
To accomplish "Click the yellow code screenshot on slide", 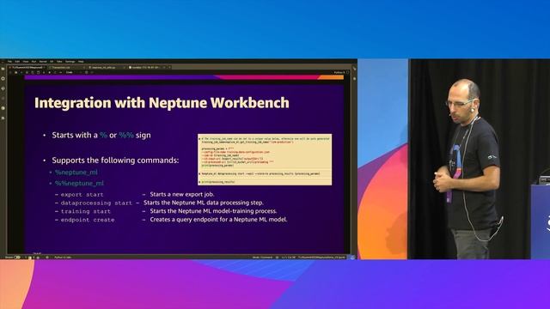I will click(x=265, y=160).
